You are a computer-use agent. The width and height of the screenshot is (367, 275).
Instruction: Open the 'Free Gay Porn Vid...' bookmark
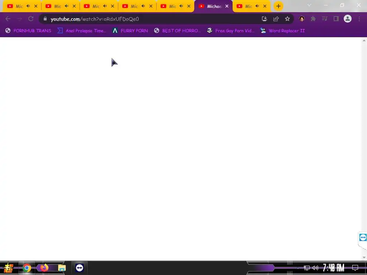click(231, 31)
